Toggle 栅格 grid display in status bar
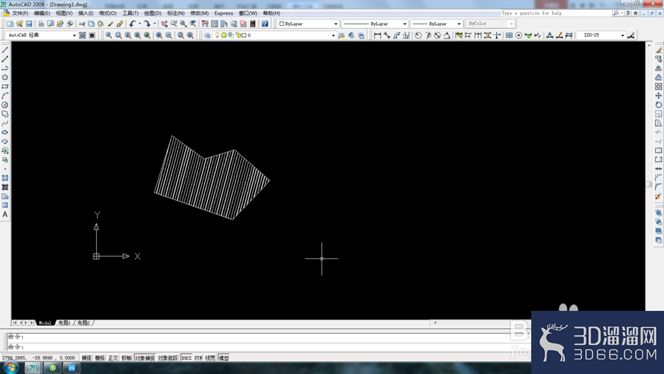The height and width of the screenshot is (374, 664). (100, 358)
